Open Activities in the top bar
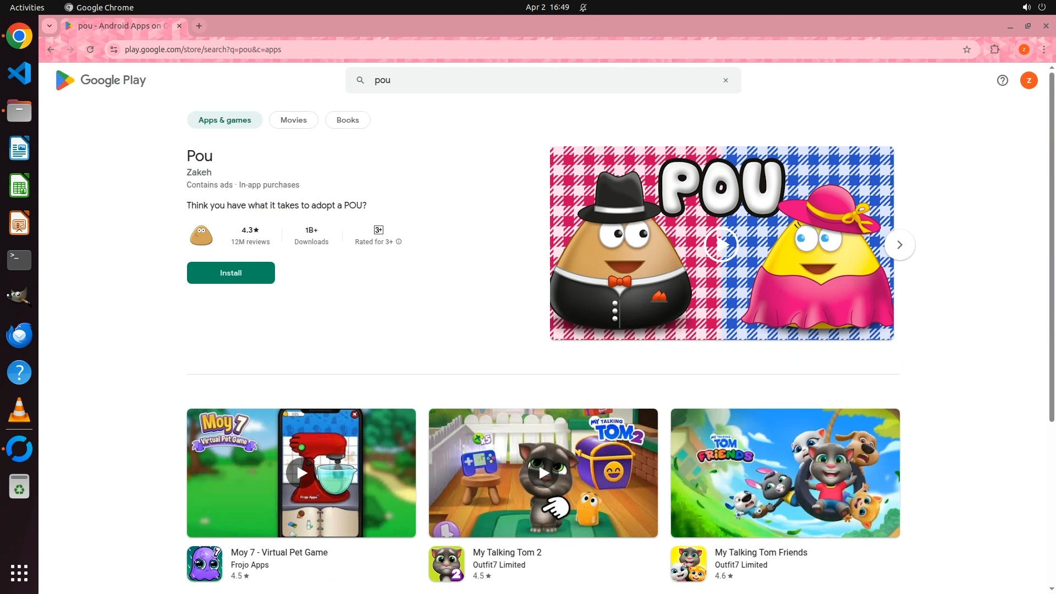Screen dimensions: 1056x594 [x=27, y=7]
